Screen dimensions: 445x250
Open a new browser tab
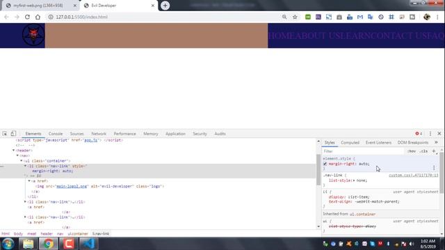click(165, 6)
